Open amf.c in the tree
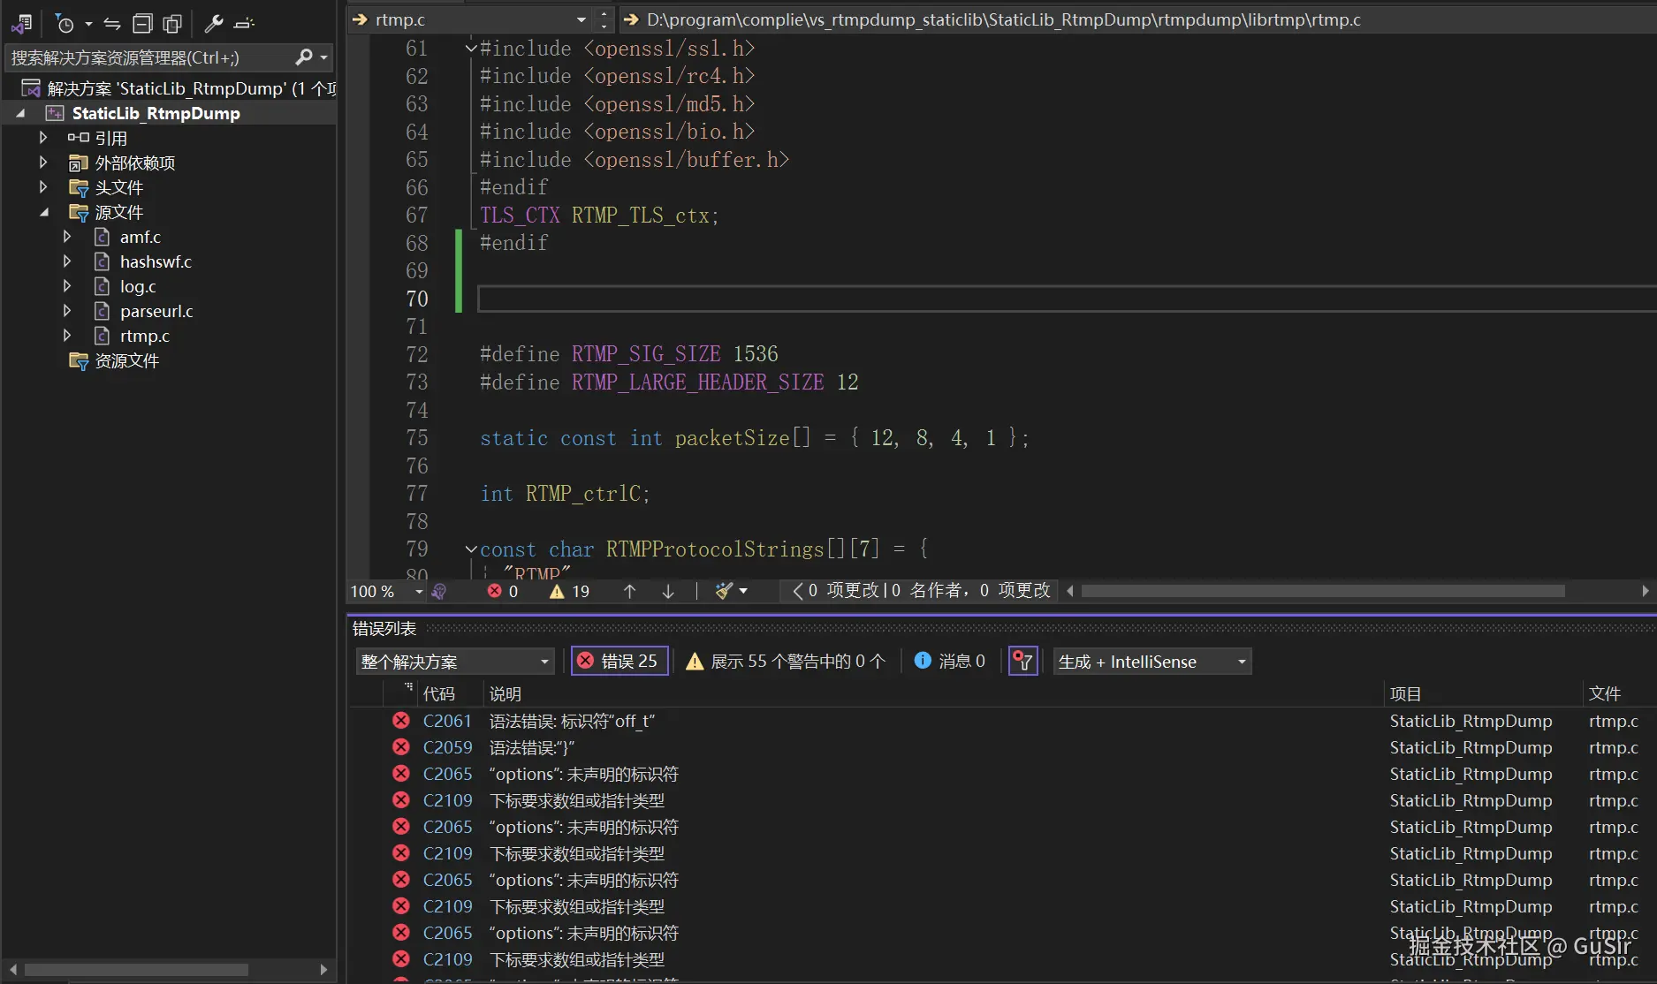Image resolution: width=1657 pixels, height=984 pixels. coord(141,237)
